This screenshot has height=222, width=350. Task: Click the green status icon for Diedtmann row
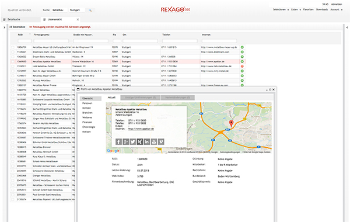[242, 52]
